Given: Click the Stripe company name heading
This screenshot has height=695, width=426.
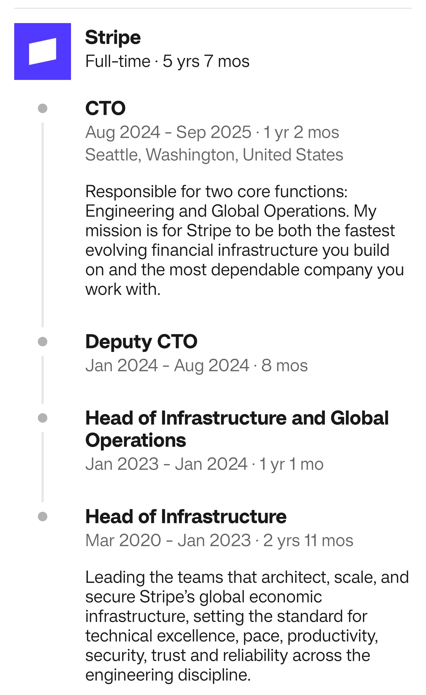Looking at the screenshot, I should (113, 38).
